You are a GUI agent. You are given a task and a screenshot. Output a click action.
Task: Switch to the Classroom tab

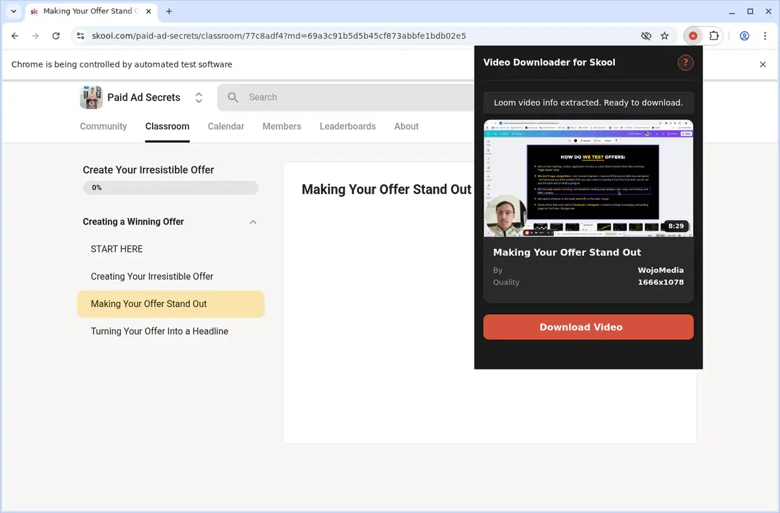pos(167,127)
